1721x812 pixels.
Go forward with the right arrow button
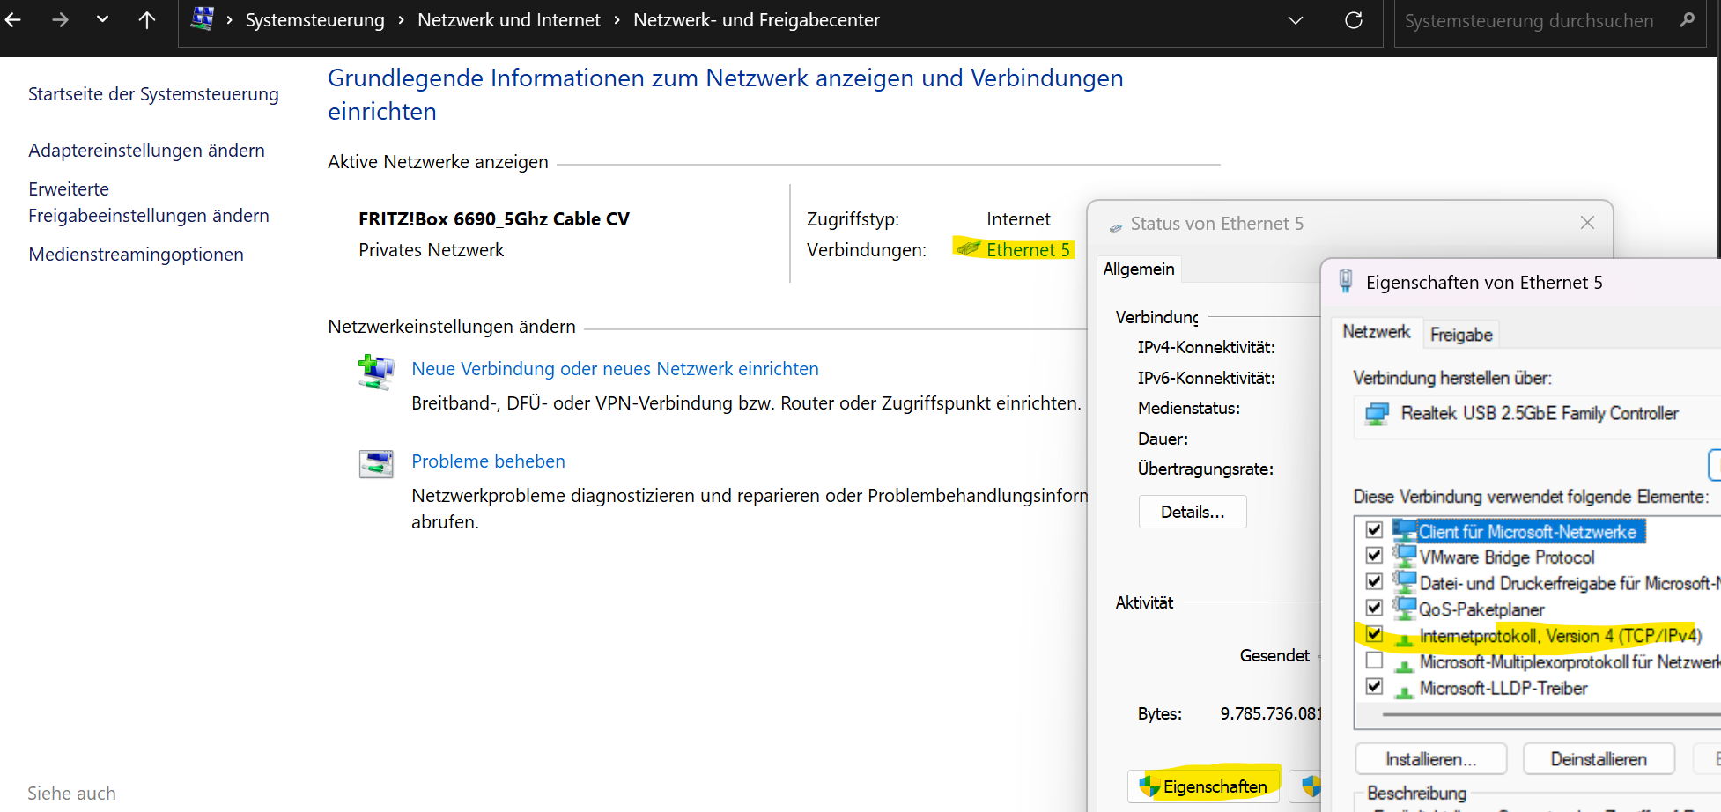coord(60,19)
